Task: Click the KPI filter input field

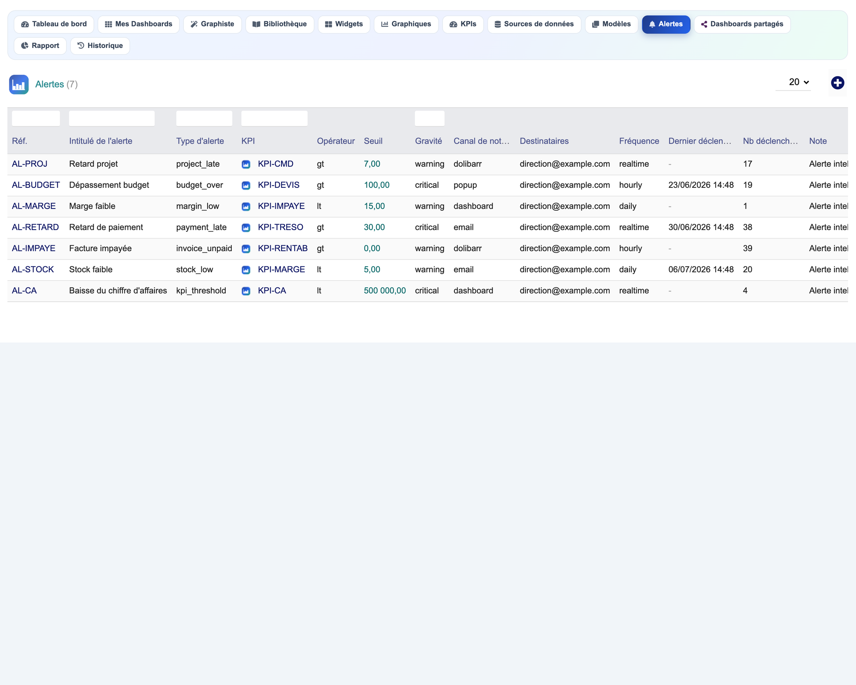Action: [274, 118]
